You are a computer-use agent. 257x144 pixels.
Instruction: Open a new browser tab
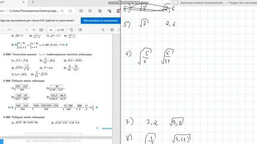coord(33,2)
